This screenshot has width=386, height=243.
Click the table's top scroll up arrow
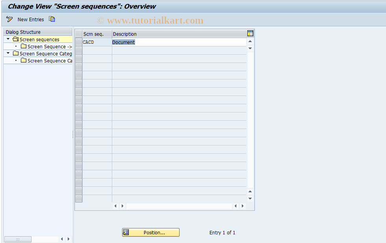(x=250, y=41)
